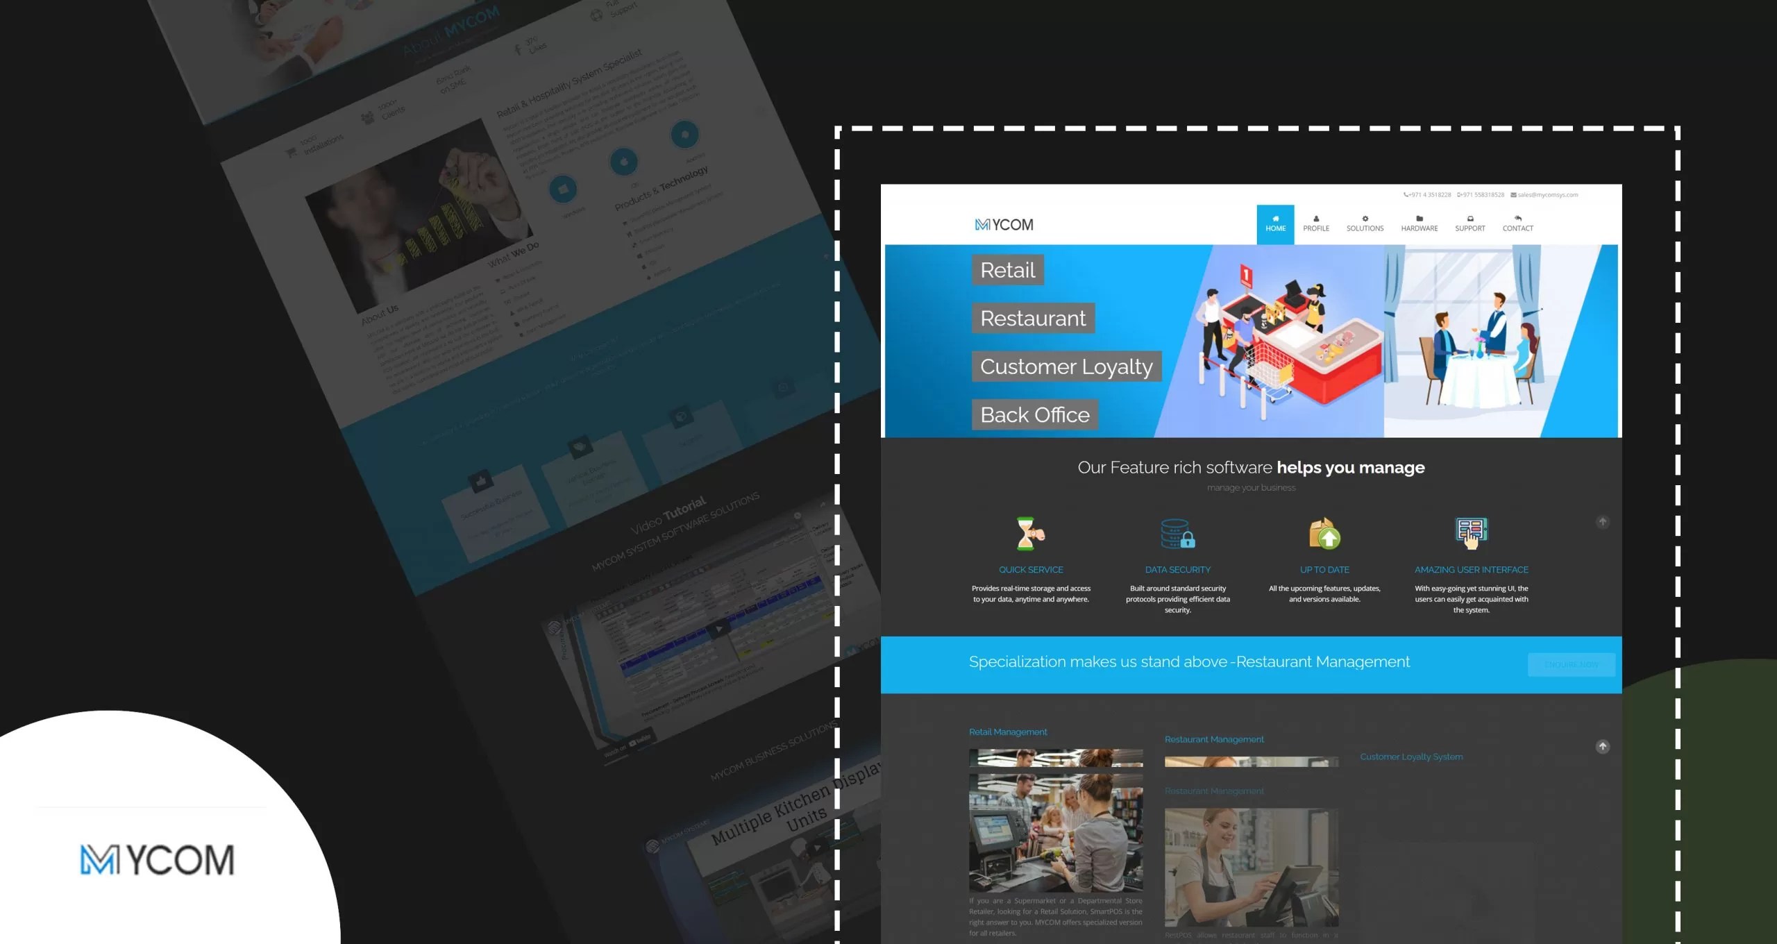Click the Up To Date upload icon
This screenshot has height=944, width=1777.
[x=1324, y=534]
